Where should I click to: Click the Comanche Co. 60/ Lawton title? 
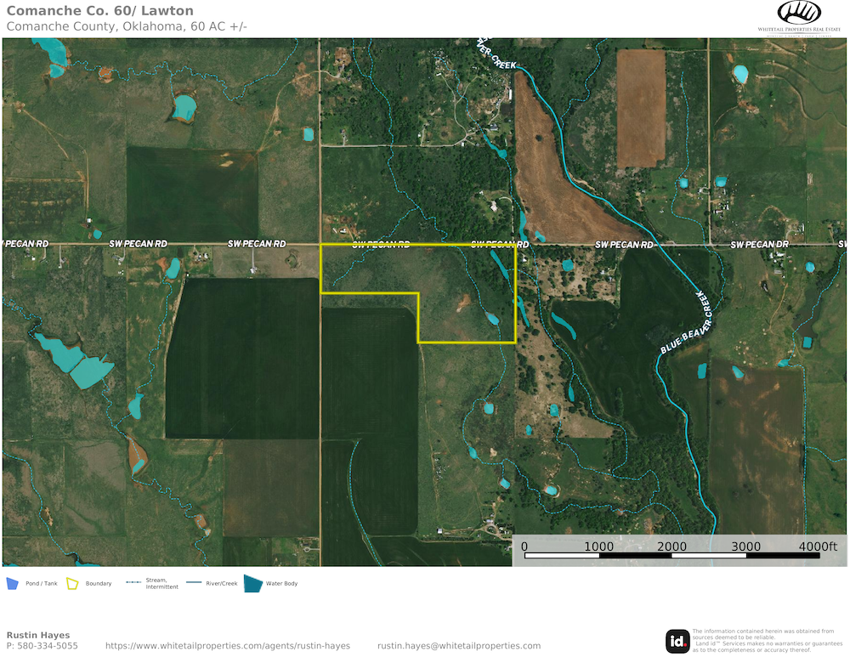99,11
